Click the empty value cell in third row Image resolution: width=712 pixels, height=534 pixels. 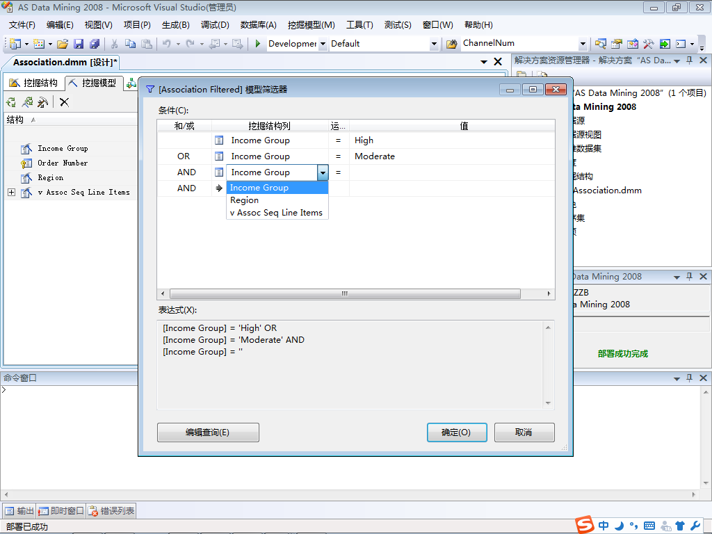point(452,172)
